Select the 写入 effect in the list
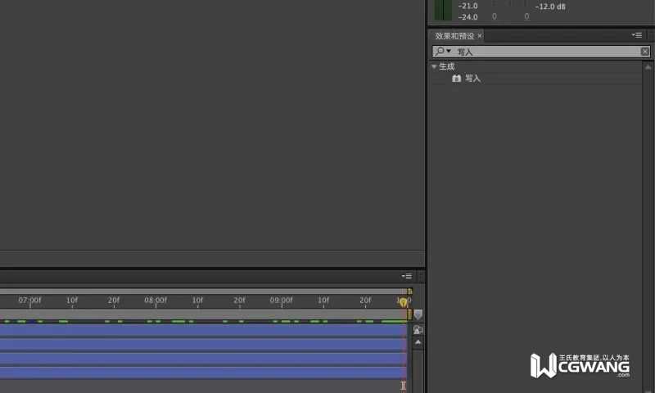The image size is (655, 393). coord(472,79)
